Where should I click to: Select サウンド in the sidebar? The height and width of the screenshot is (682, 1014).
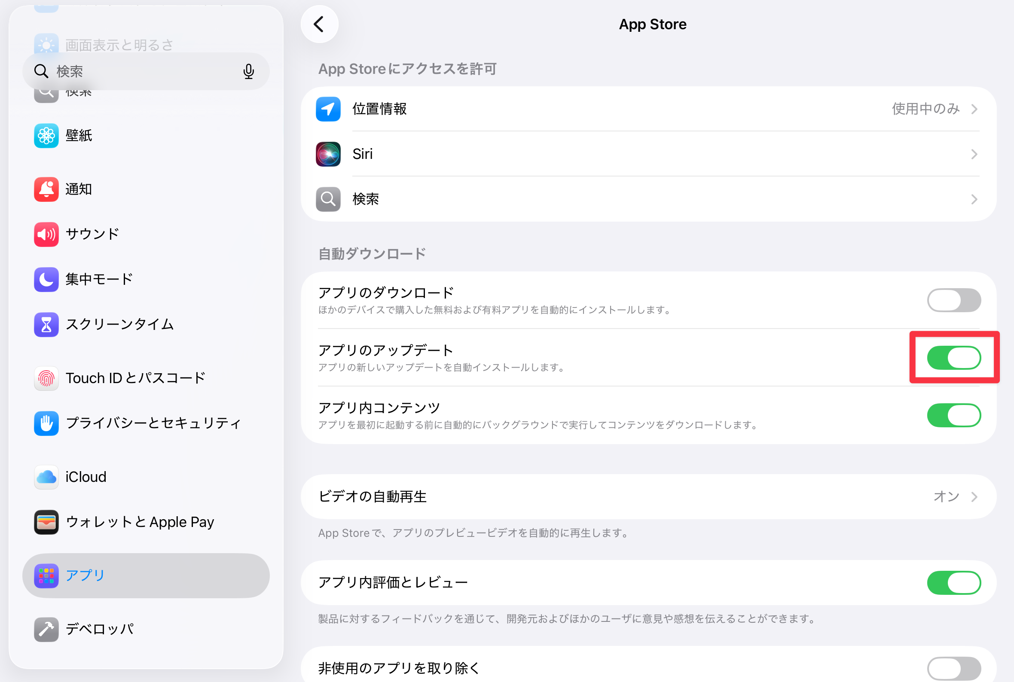(146, 234)
